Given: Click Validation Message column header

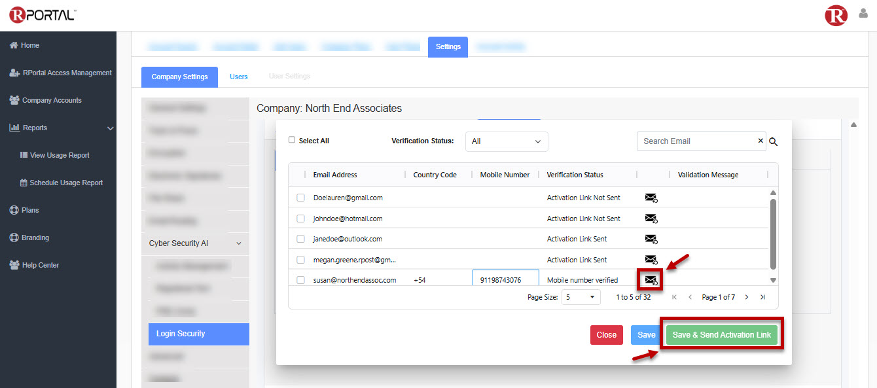Looking at the screenshot, I should 708,175.
